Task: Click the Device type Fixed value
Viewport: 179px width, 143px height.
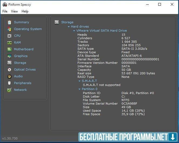Action: point(126,52)
